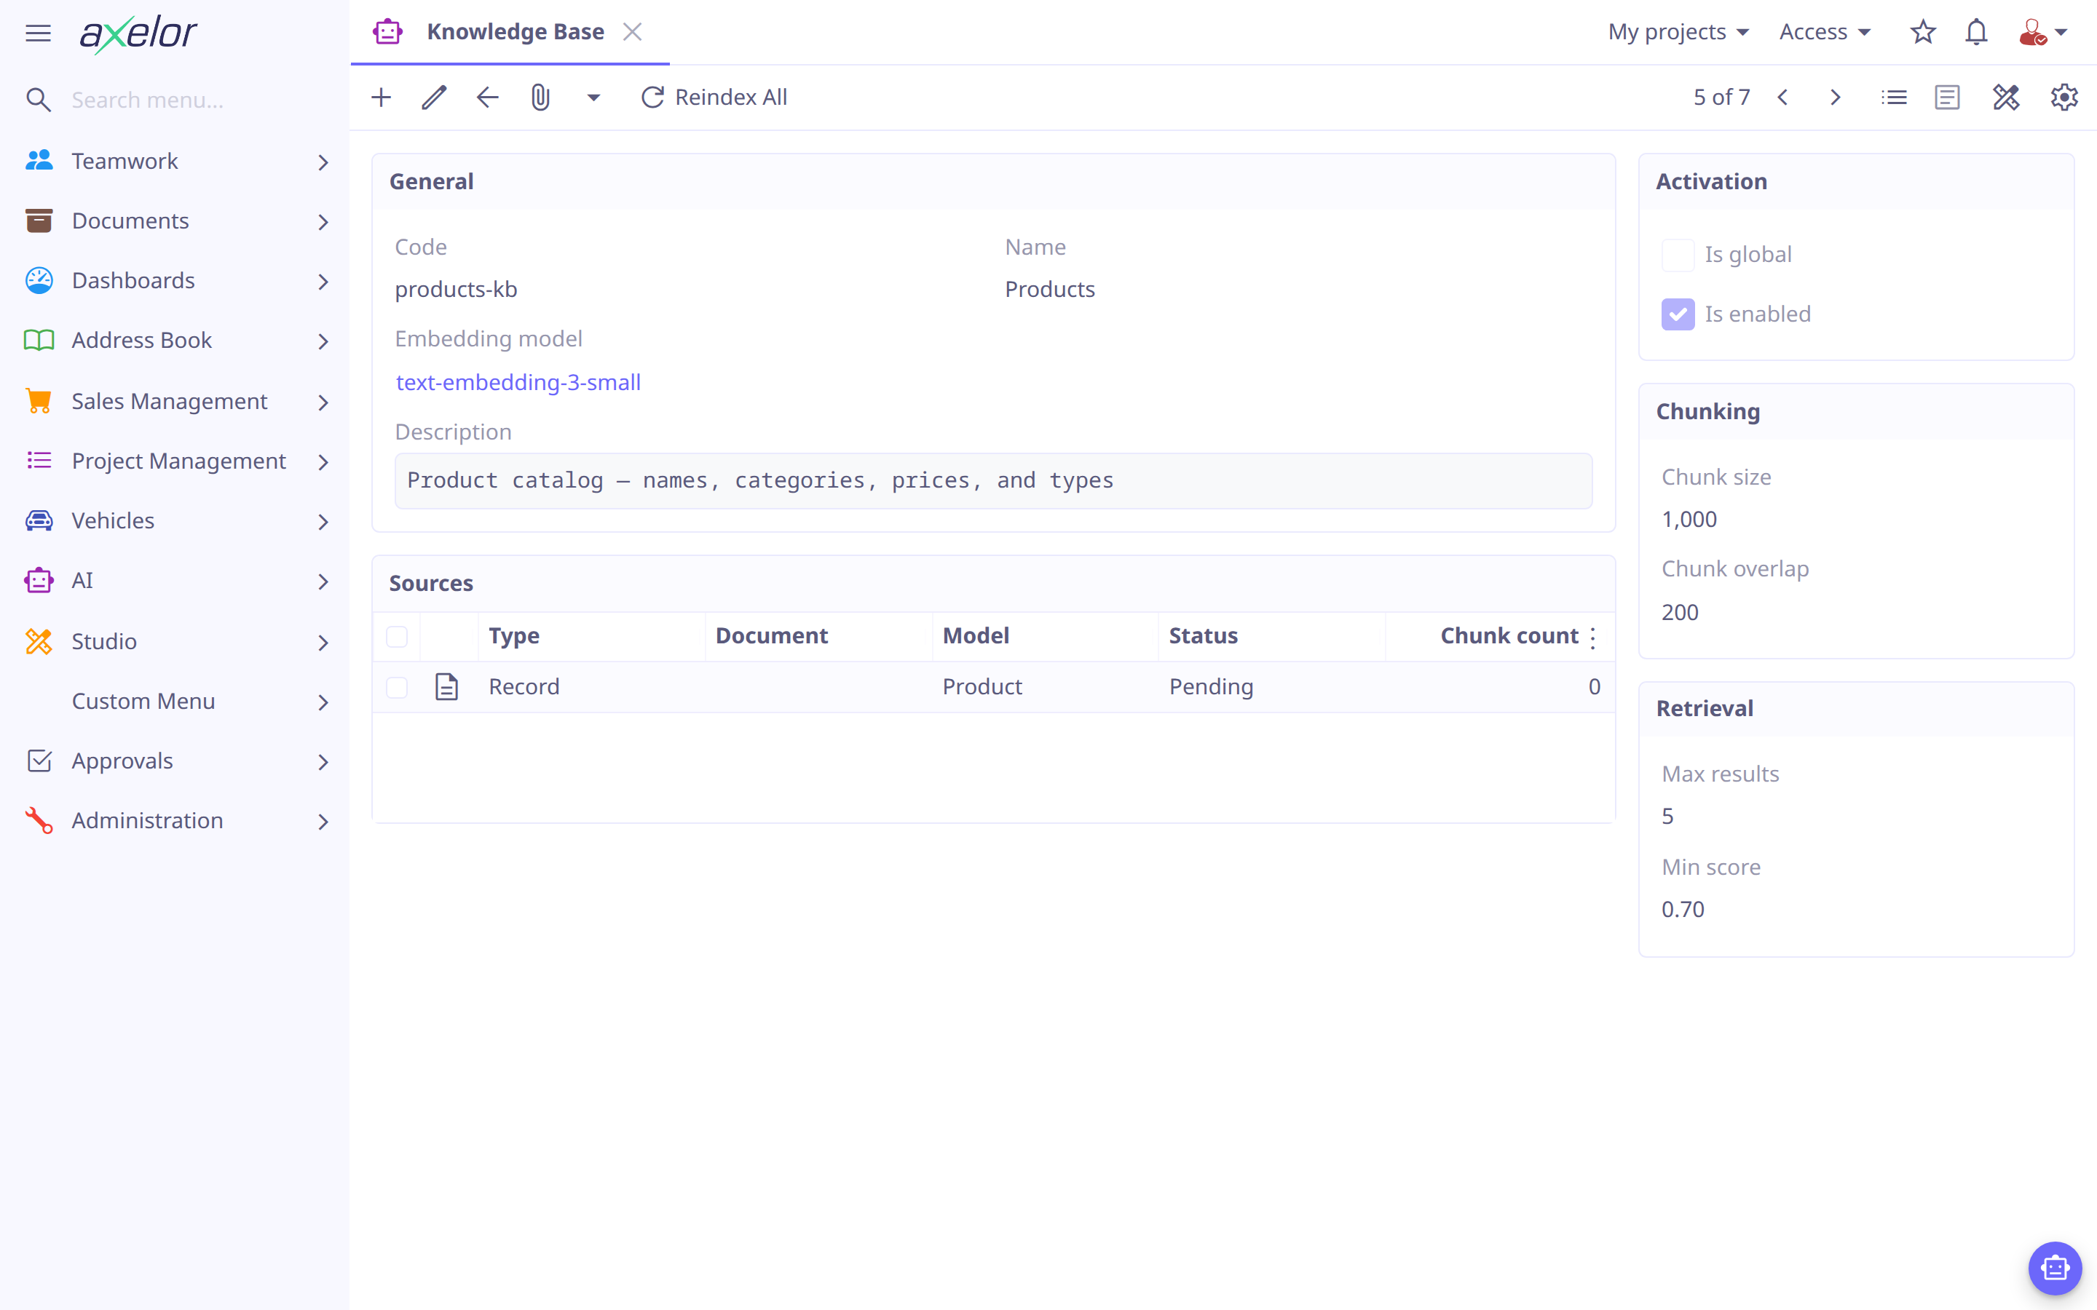The height and width of the screenshot is (1310, 2097).
Task: Open the view settings gear icon
Action: pos(2065,97)
